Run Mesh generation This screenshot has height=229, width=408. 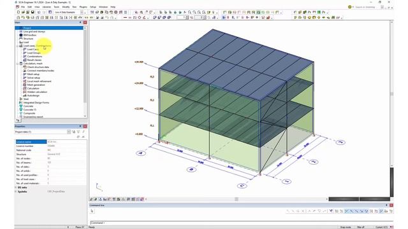(x=36, y=85)
